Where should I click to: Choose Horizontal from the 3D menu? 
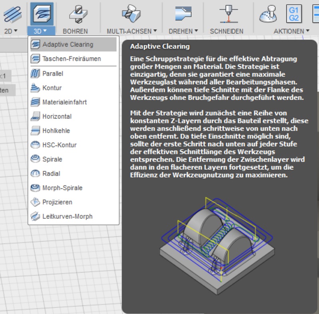click(73, 116)
